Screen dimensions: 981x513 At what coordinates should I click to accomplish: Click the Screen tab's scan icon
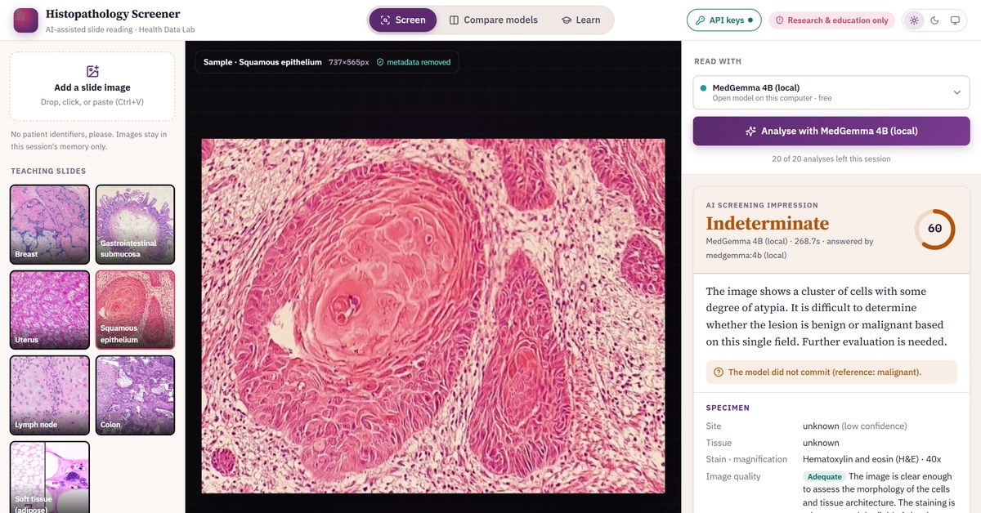click(385, 20)
